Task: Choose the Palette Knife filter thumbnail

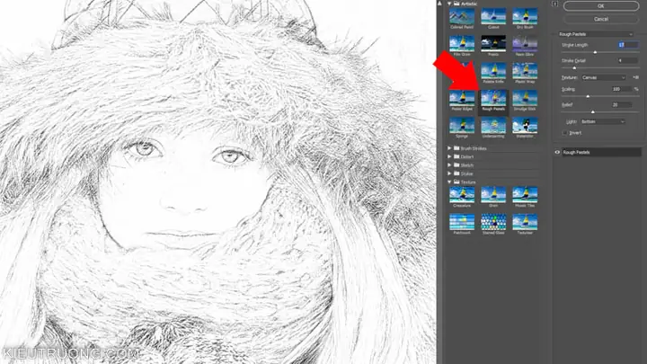Action: click(x=493, y=71)
